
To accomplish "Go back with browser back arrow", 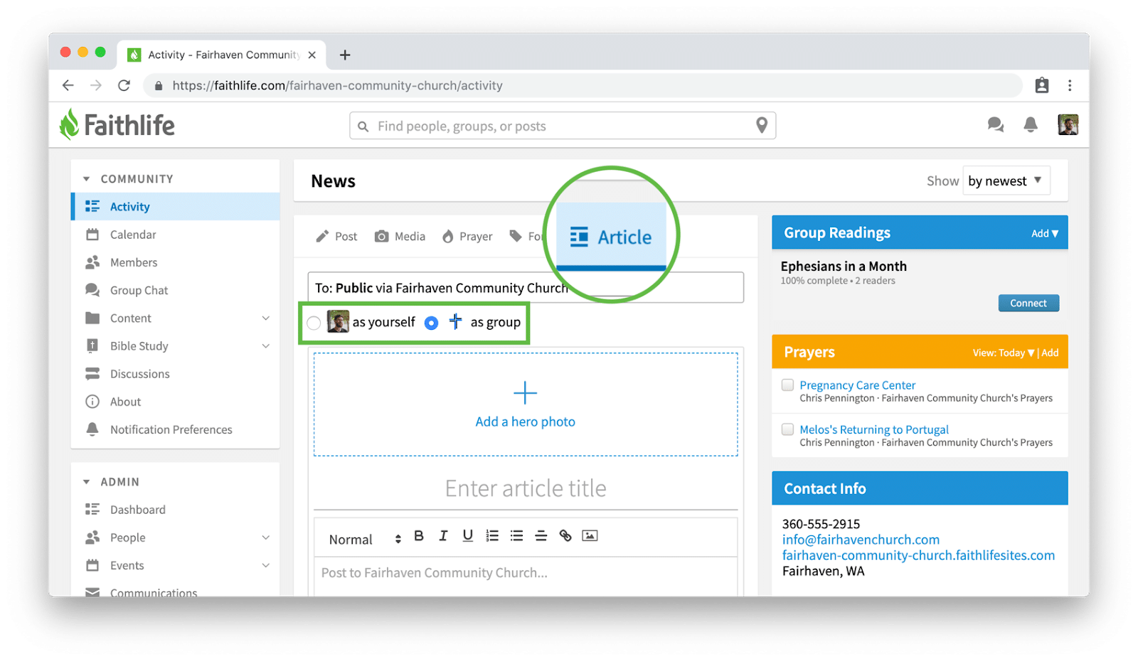I will pos(68,85).
